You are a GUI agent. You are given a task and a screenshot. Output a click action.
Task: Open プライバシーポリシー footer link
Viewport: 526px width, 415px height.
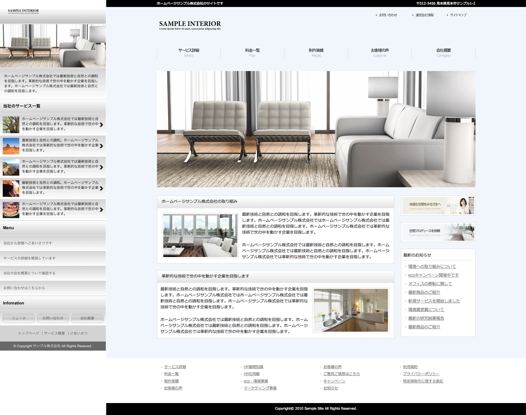tap(421, 374)
